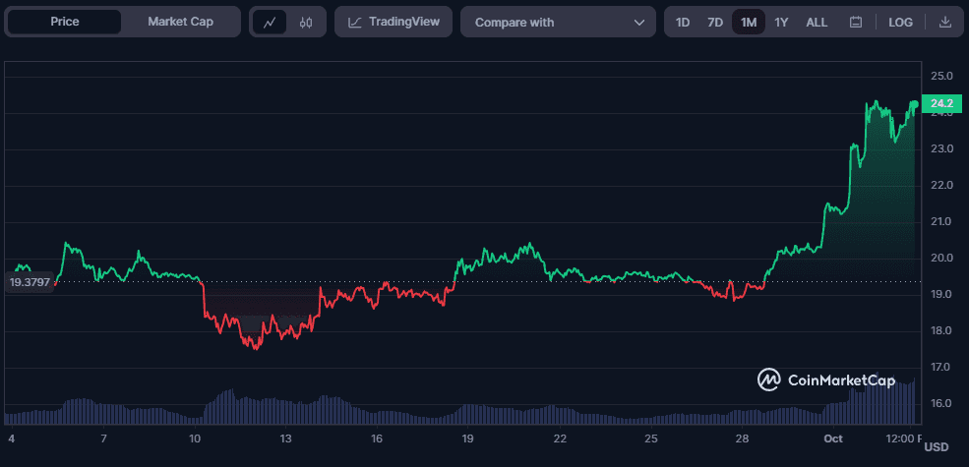Choose the 1Y time range
The image size is (969, 467).
pyautogui.click(x=781, y=22)
